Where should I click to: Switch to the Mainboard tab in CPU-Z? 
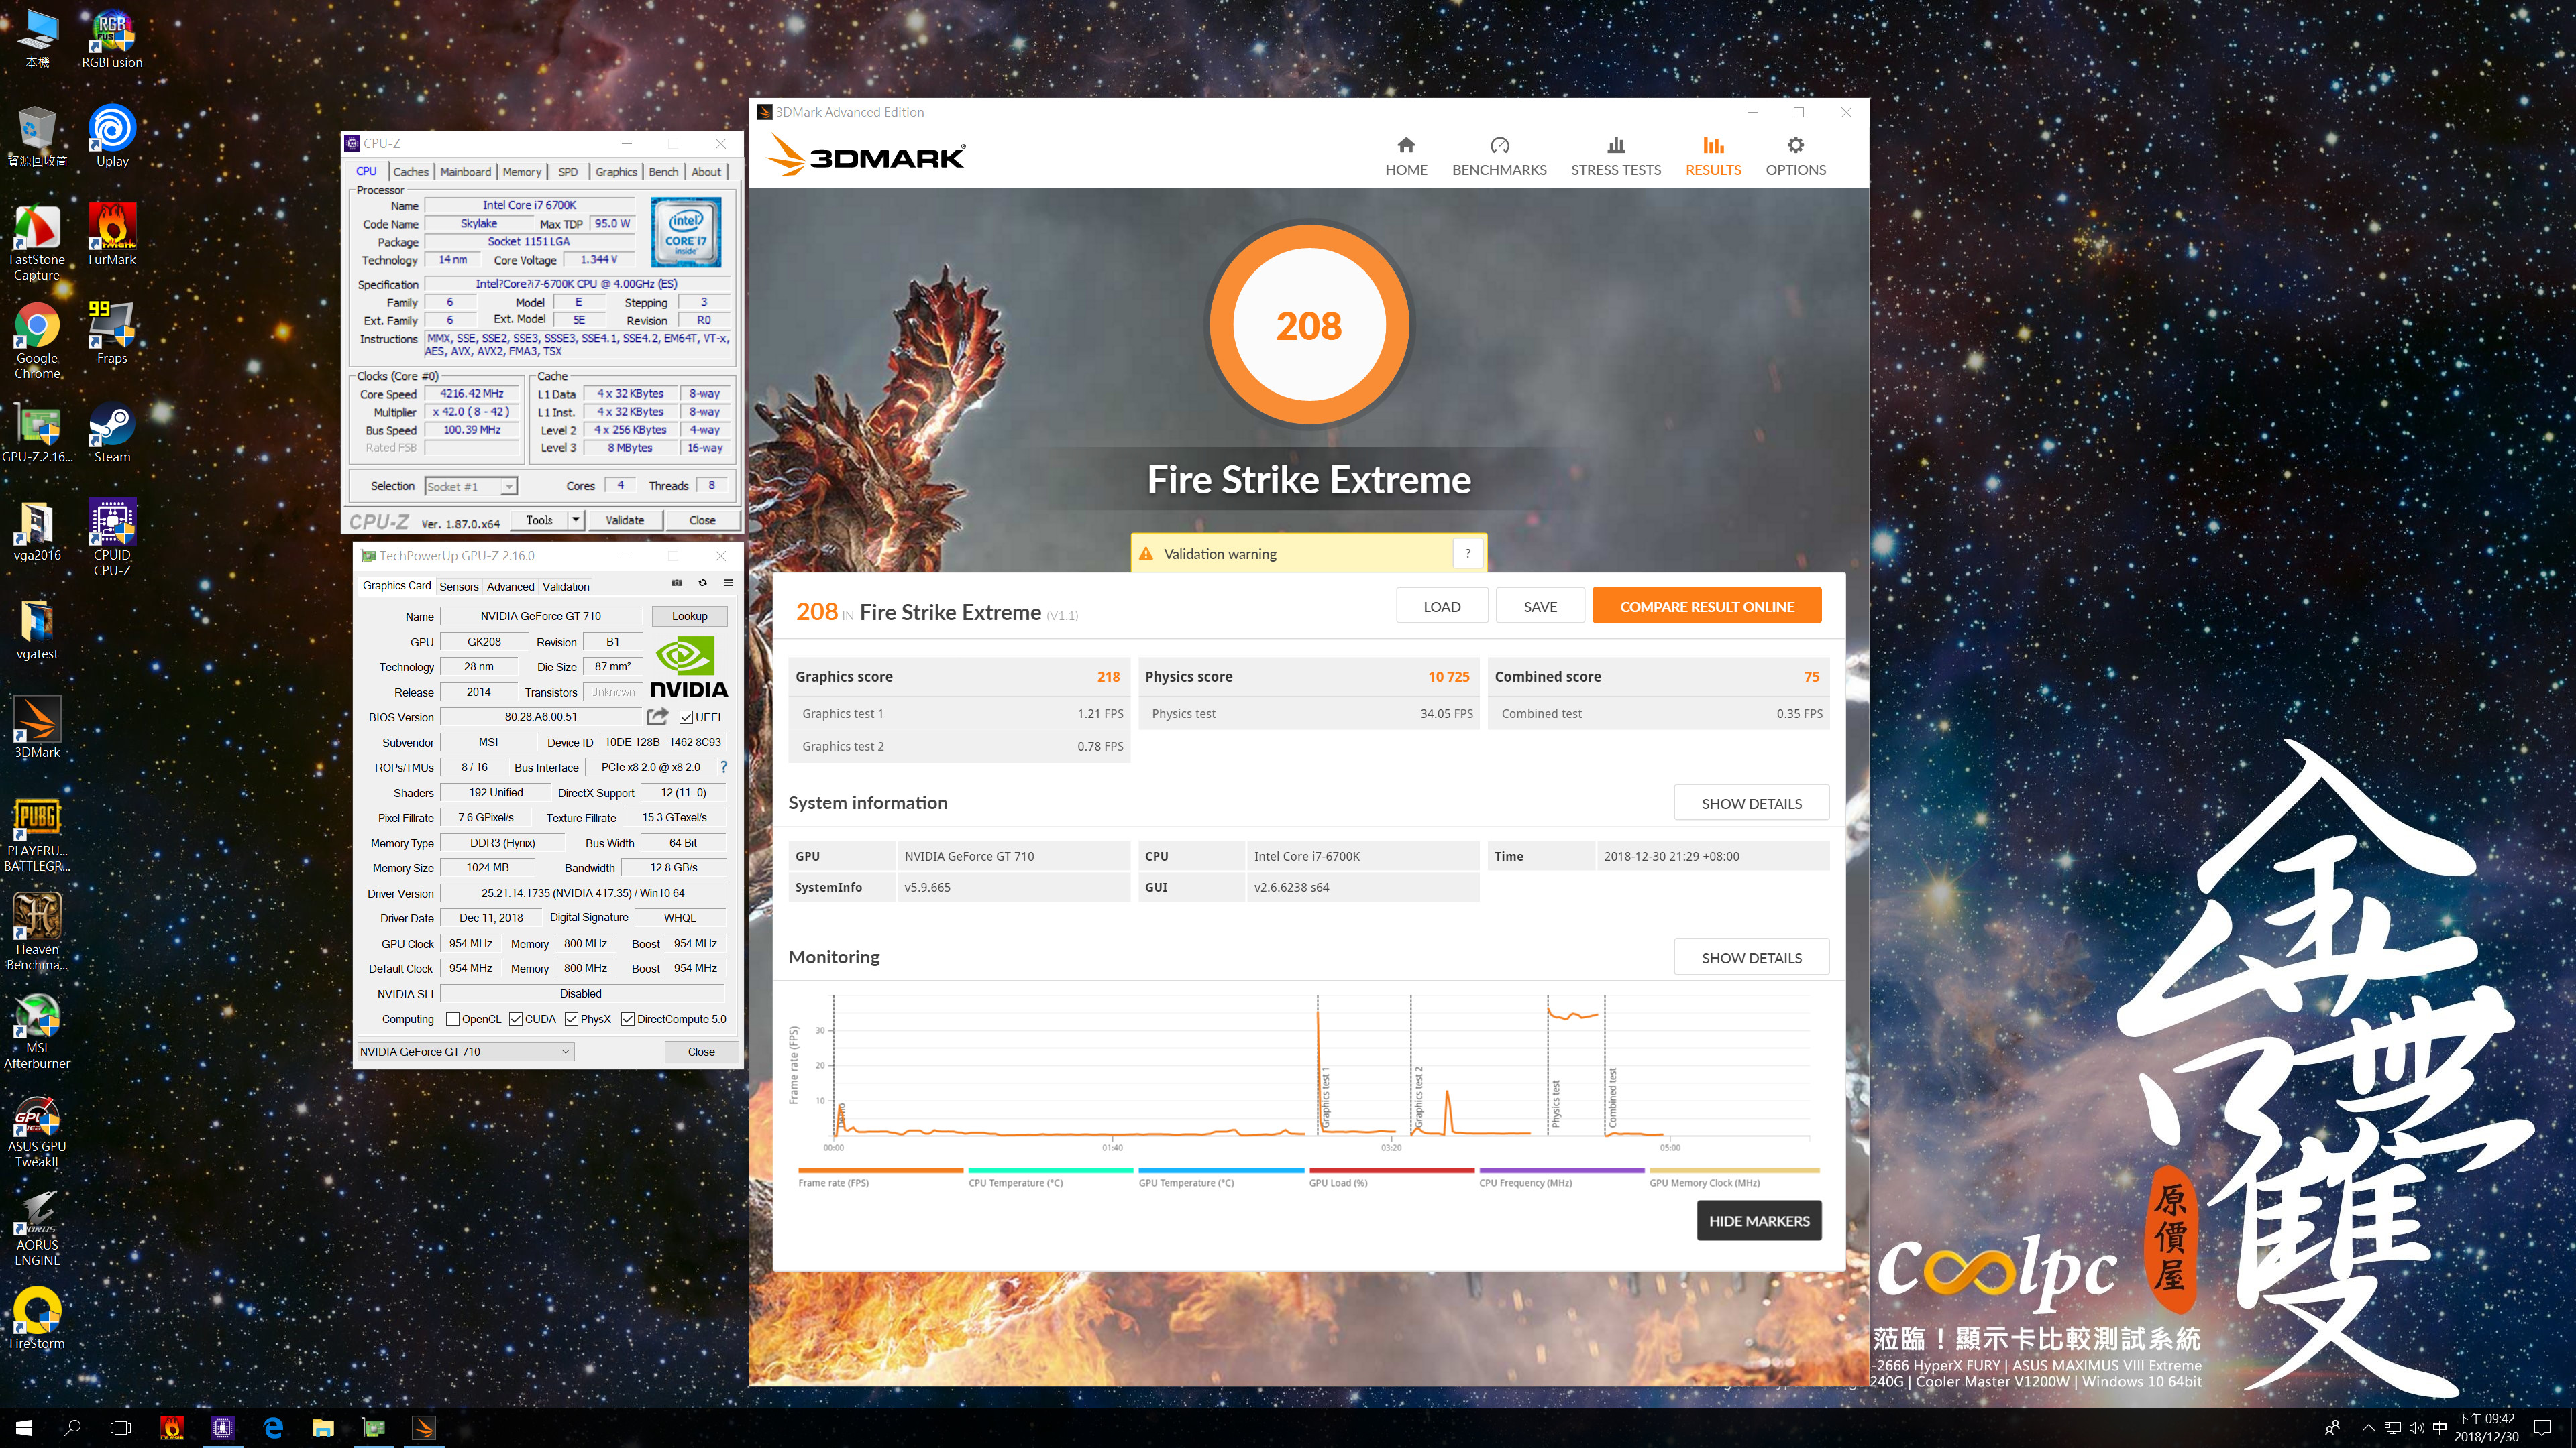465,172
